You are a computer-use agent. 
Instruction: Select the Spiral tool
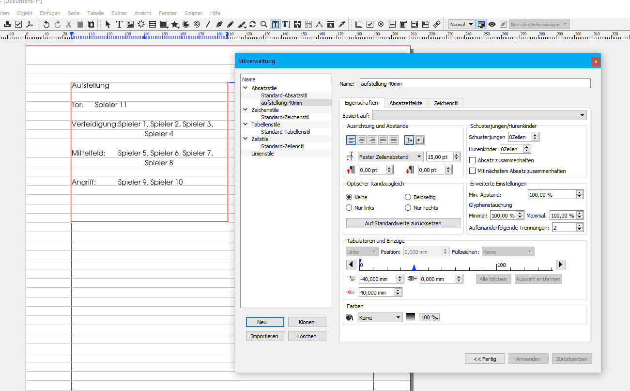(197, 24)
